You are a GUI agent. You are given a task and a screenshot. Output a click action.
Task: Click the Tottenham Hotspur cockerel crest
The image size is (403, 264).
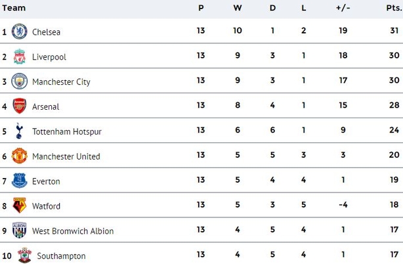(19, 131)
